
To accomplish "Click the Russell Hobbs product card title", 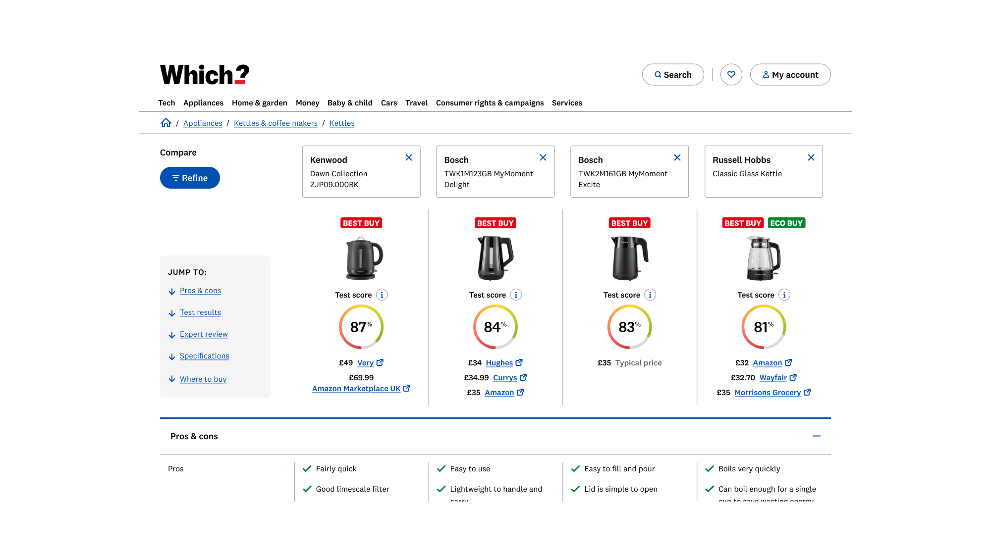I will (x=741, y=160).
